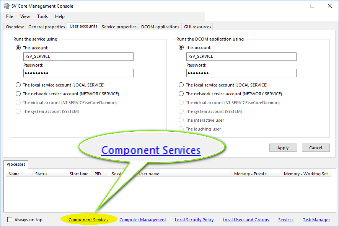Image resolution: width=339 pixels, height=227 pixels.
Task: Launch Task Manager from bottom links
Action: 316,220
